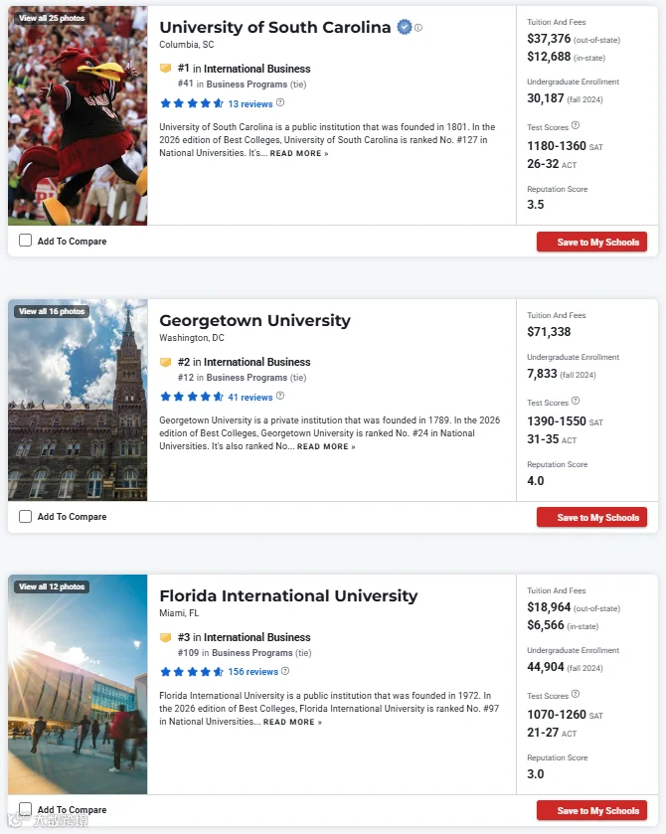Click help icon beside 156 reviews
The width and height of the screenshot is (666, 834).
pos(285,671)
